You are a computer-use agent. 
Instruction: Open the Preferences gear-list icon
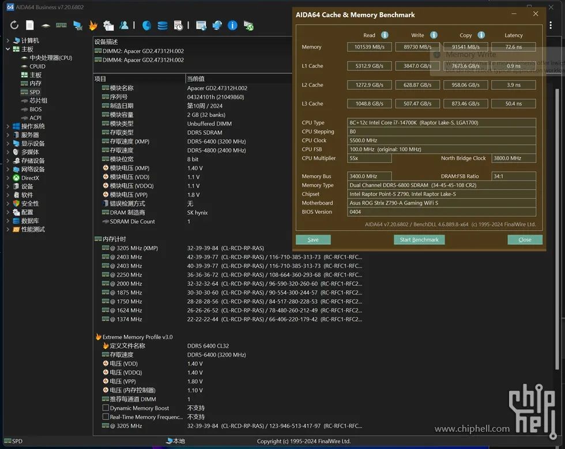(x=108, y=25)
